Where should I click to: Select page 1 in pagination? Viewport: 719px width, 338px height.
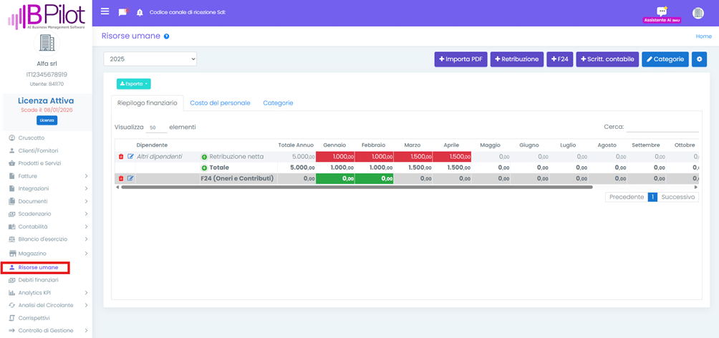tap(653, 197)
